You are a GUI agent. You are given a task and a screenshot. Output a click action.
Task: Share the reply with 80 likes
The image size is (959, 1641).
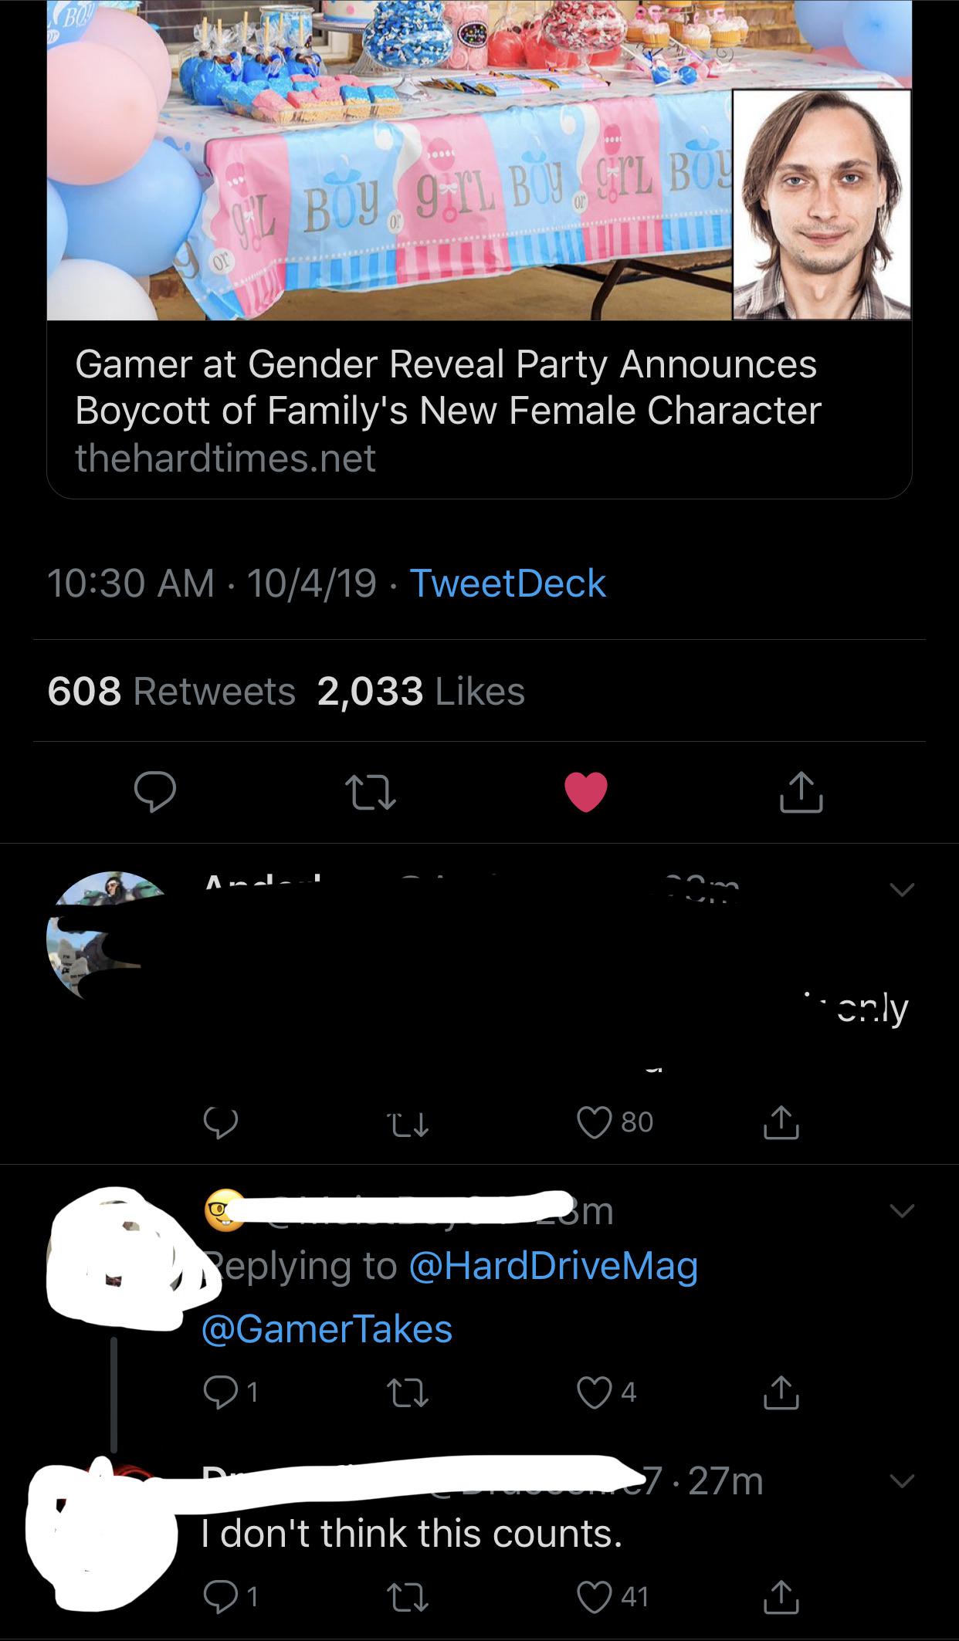pos(780,1122)
